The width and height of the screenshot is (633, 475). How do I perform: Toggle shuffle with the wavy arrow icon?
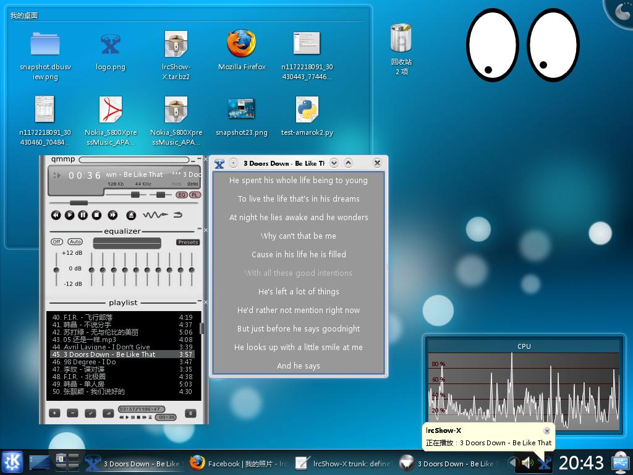pos(155,215)
